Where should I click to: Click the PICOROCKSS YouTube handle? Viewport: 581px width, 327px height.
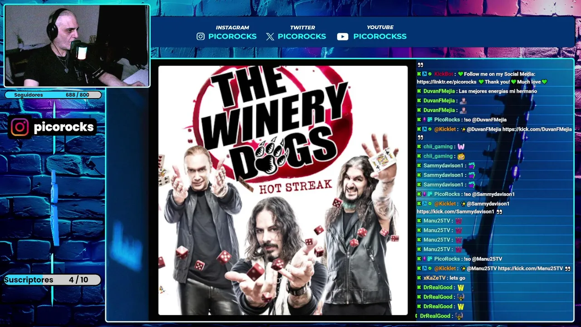point(380,36)
